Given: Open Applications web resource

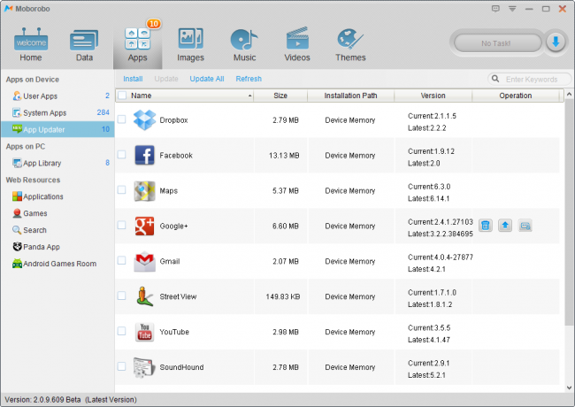Looking at the screenshot, I should [57, 196].
